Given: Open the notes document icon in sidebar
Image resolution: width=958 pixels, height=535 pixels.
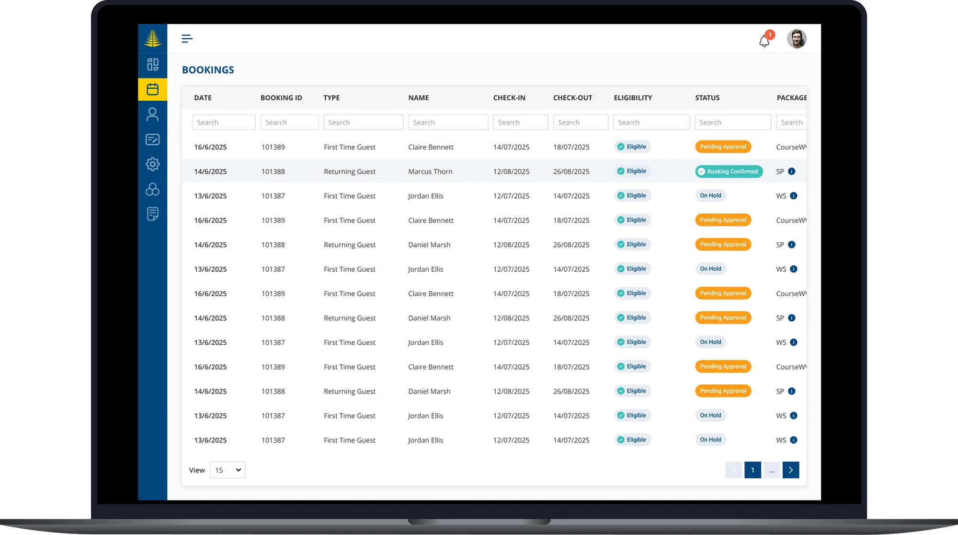Looking at the screenshot, I should (153, 214).
